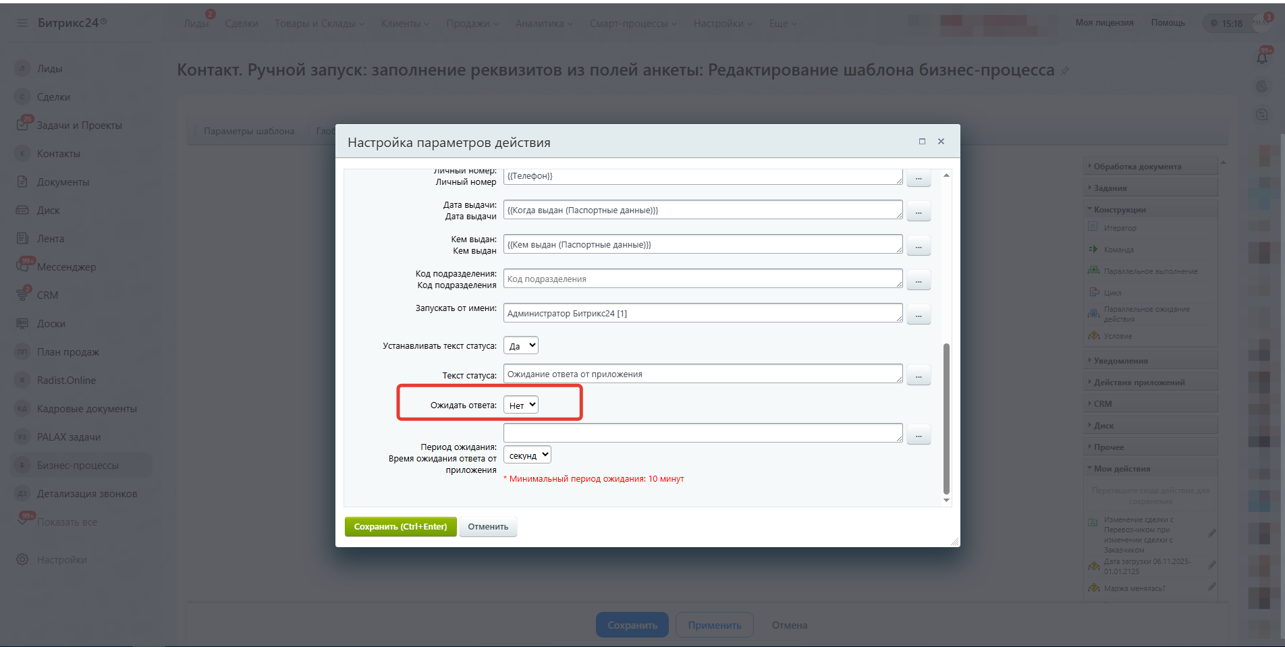Click ellipsis button next to Текст статуса
Viewport: 1285px width, 647px height.
[x=919, y=375]
